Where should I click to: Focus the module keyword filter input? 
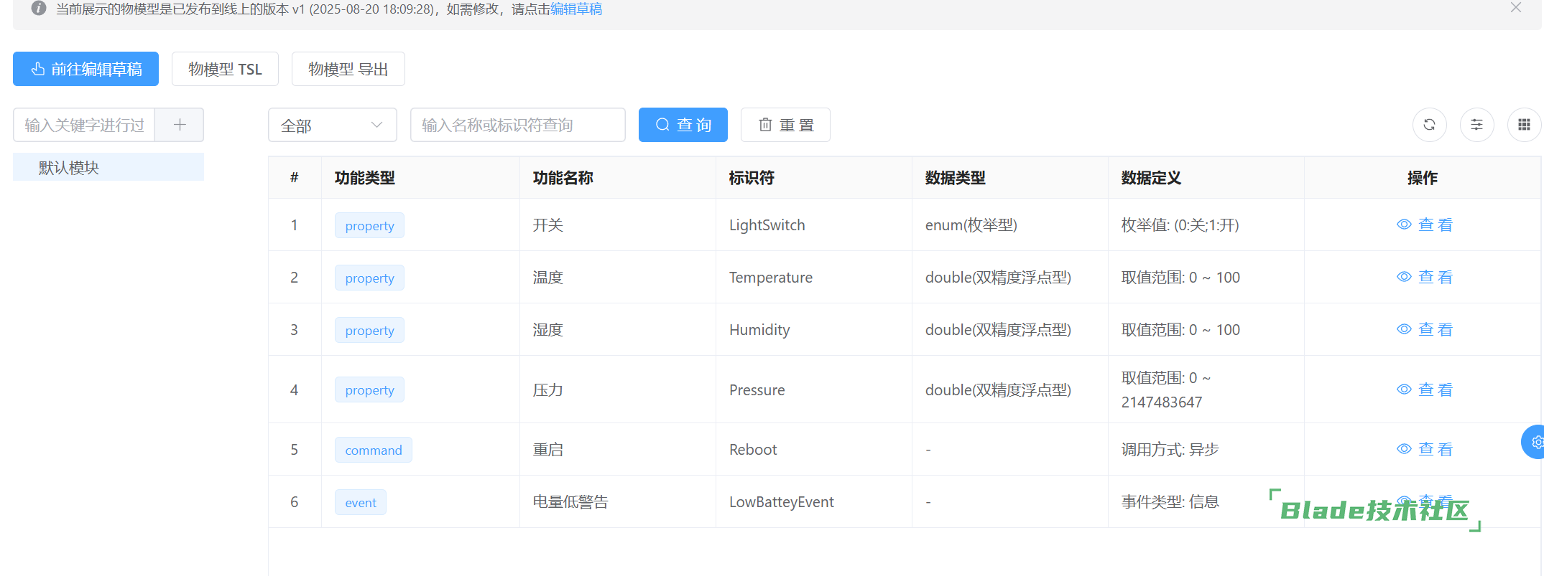click(x=84, y=125)
